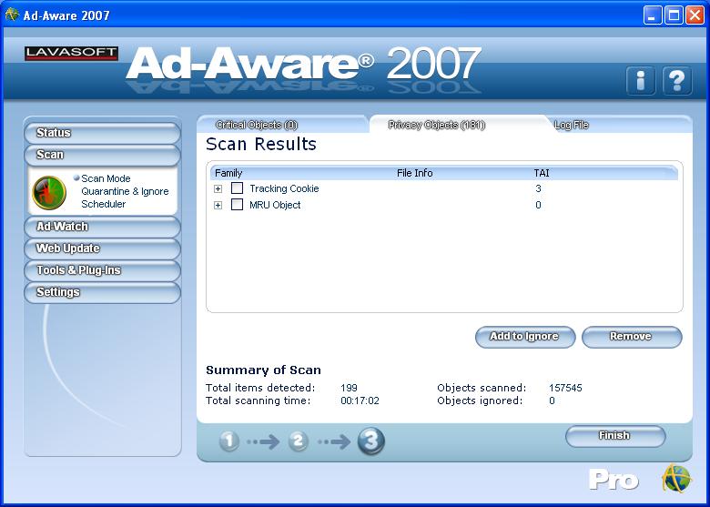The height and width of the screenshot is (507, 710).
Task: Open the help question mark icon
Action: coord(676,80)
